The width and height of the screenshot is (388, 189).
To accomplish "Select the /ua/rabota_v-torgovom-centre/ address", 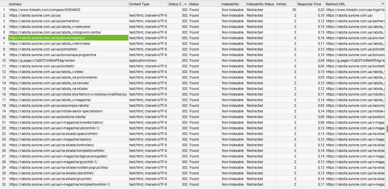I will (55, 32).
